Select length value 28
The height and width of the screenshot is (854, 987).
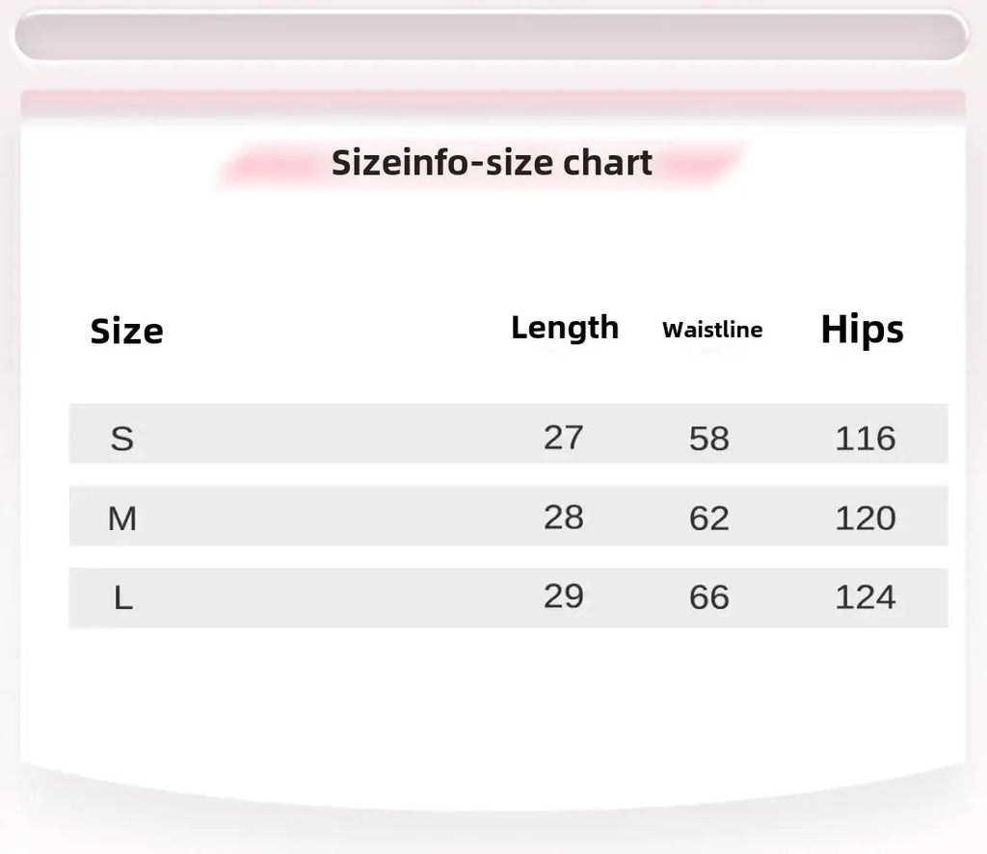click(x=564, y=517)
